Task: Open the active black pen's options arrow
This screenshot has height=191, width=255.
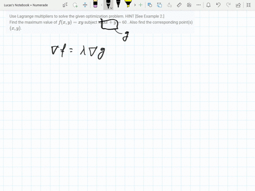Action: click(112, 8)
